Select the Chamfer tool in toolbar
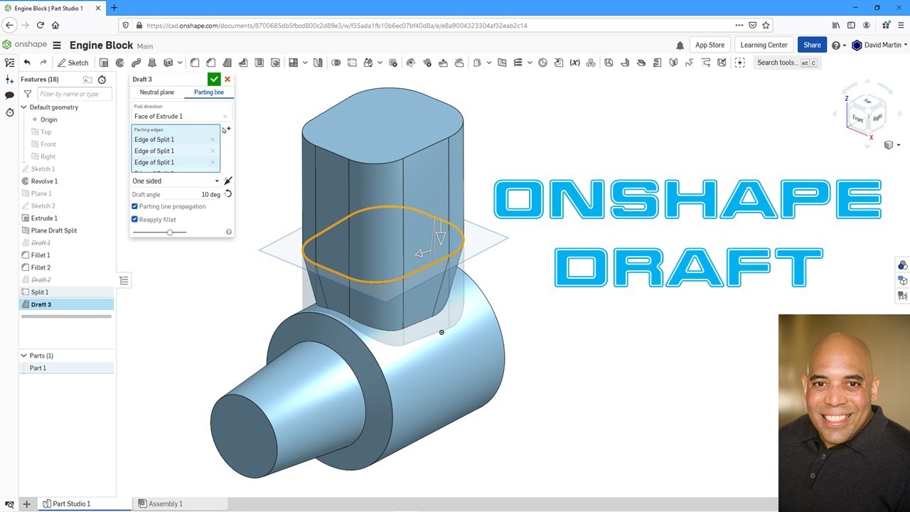910x512 pixels. [x=211, y=63]
